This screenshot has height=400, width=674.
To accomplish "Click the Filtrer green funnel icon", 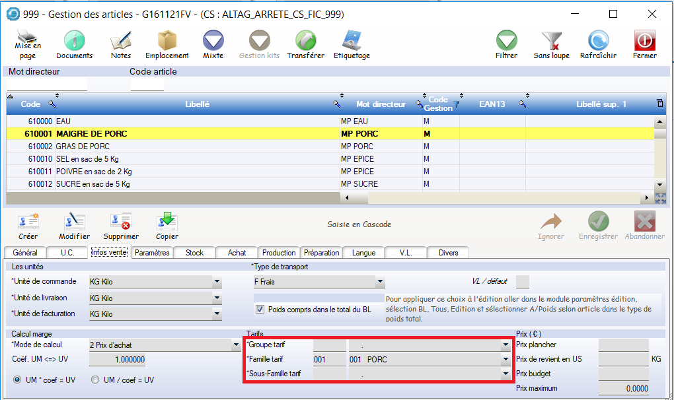I will [x=506, y=41].
